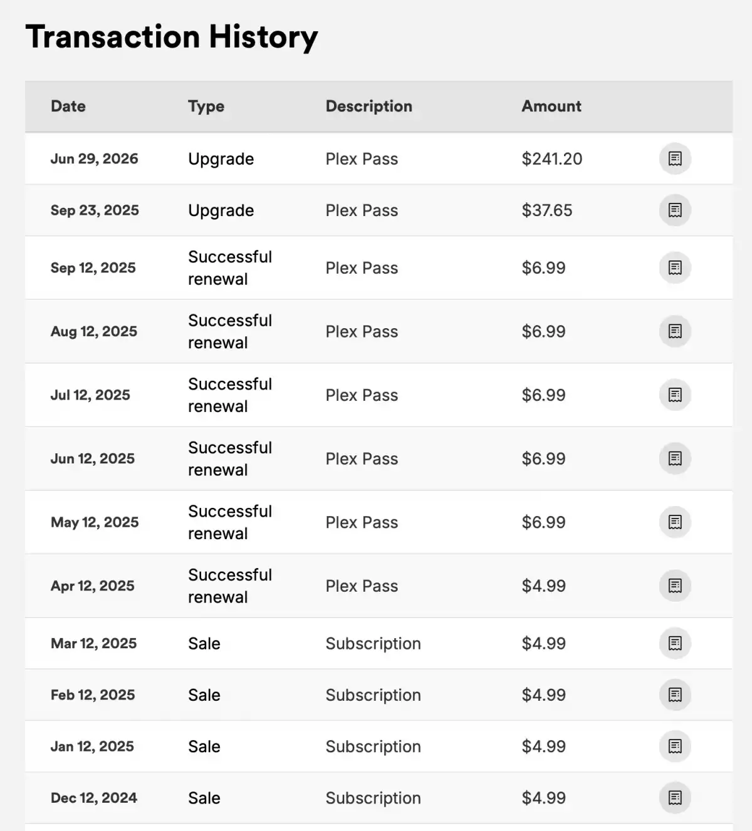Screen dimensions: 752x831
Task: Show receipt for Aug 12, 2025 renewal
Action: (675, 331)
